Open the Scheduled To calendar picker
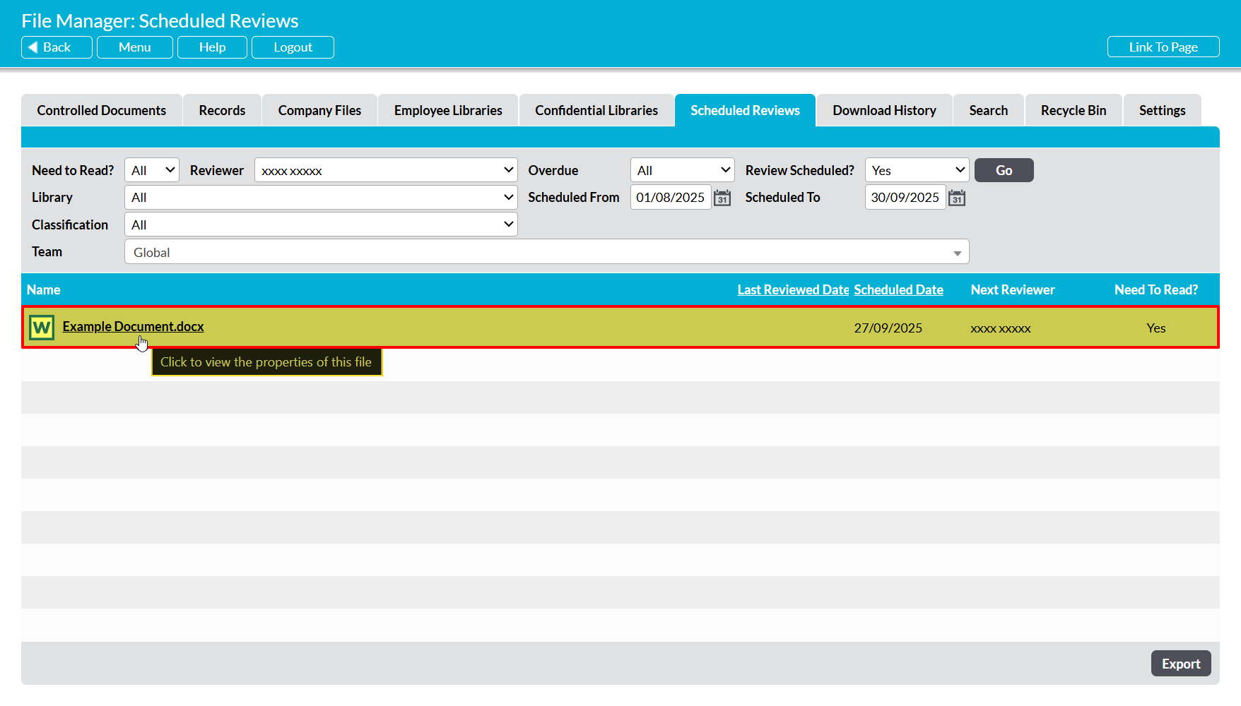 click(956, 198)
